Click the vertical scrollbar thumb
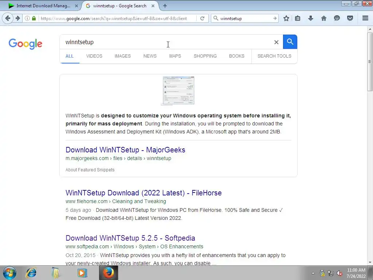The height and width of the screenshot is (280, 373). click(370, 62)
